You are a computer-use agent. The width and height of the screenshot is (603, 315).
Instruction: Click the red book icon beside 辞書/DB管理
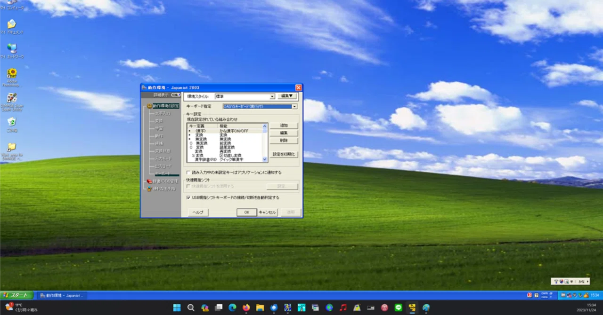(149, 181)
